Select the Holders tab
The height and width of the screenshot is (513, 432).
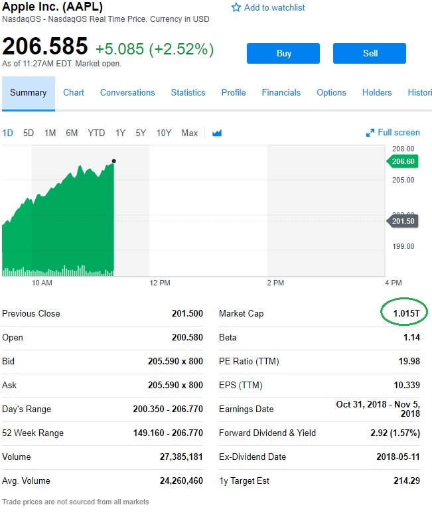tap(377, 93)
